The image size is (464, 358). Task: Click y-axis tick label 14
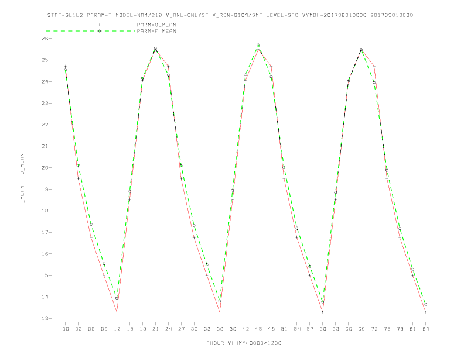pos(45,297)
